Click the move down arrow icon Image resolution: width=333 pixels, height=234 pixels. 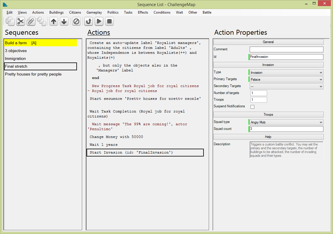point(64,21)
